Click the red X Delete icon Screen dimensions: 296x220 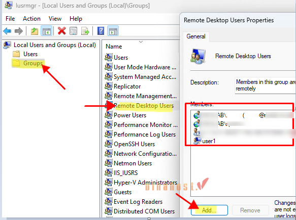(x=62, y=31)
